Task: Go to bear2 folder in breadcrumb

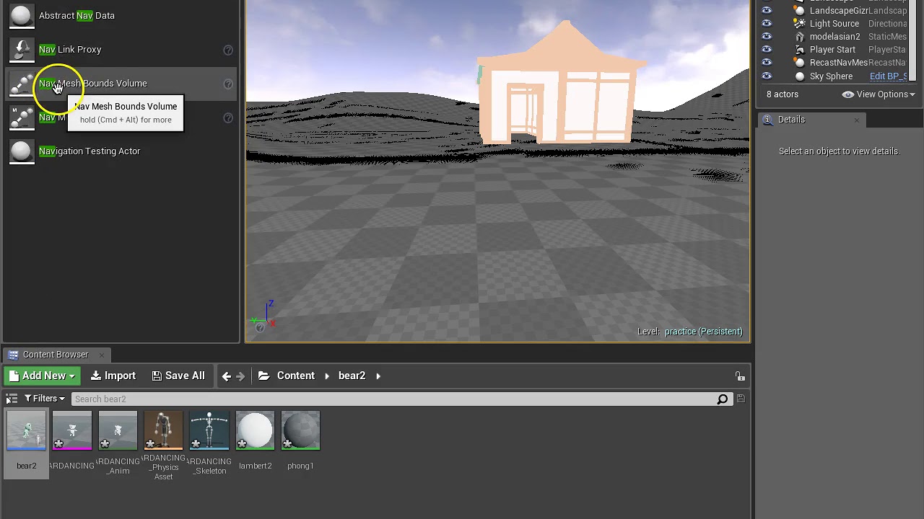Action: click(352, 376)
